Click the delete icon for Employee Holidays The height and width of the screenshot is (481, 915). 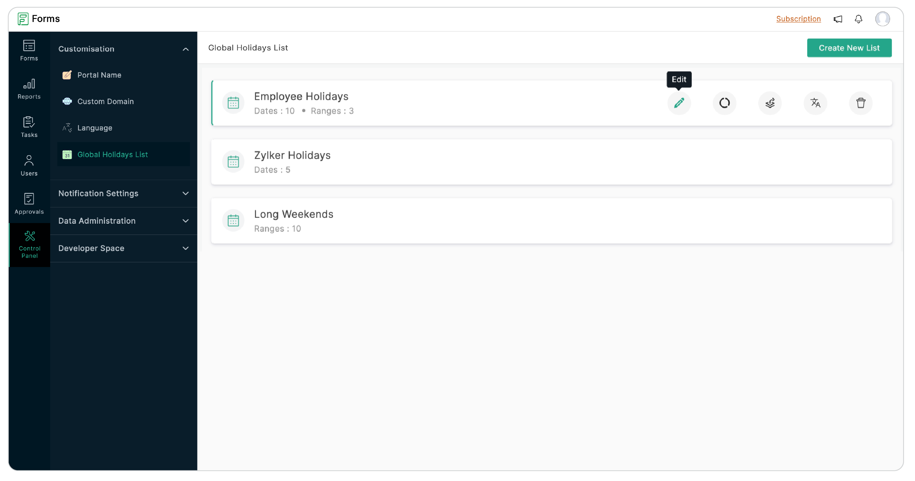point(861,103)
